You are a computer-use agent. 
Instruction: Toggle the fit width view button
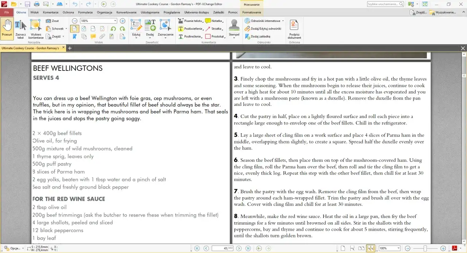click(x=93, y=28)
